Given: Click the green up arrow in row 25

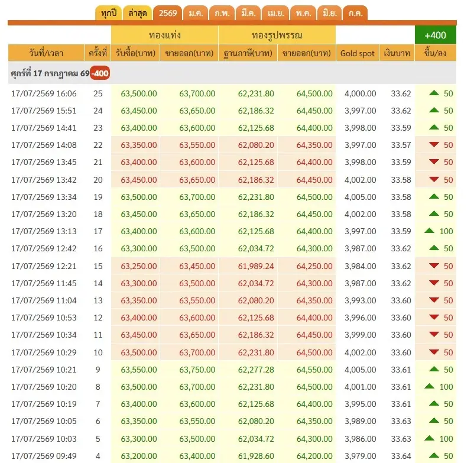Looking at the screenshot, I should coord(434,93).
